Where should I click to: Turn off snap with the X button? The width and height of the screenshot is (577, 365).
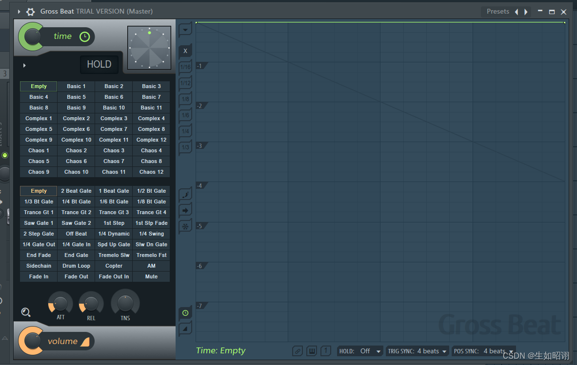tap(185, 51)
